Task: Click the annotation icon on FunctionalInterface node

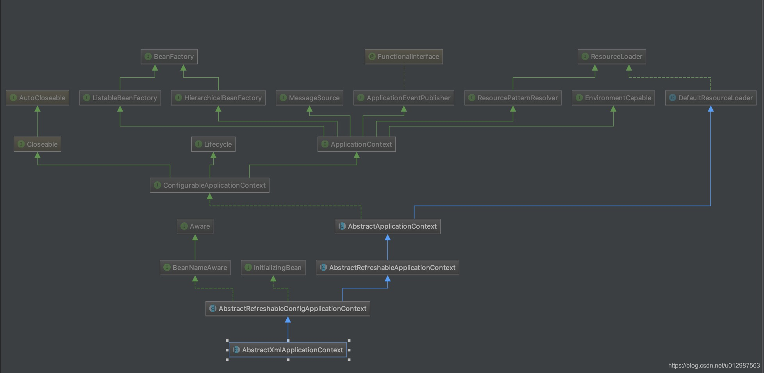Action: tap(371, 57)
